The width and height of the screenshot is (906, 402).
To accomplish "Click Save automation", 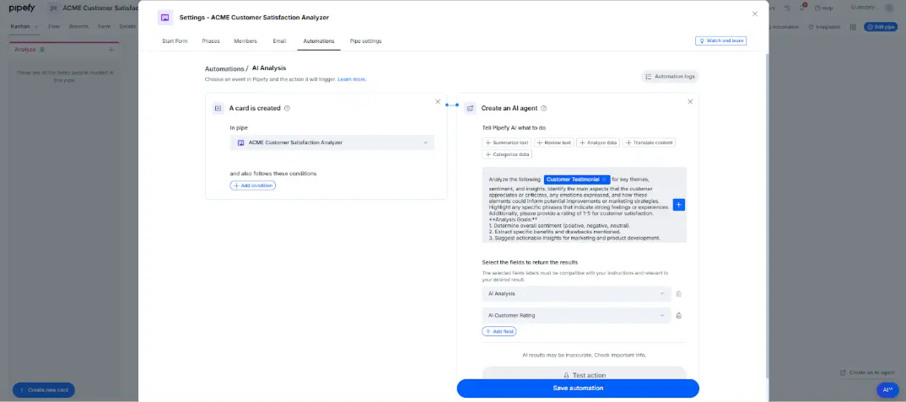I will pyautogui.click(x=578, y=389).
